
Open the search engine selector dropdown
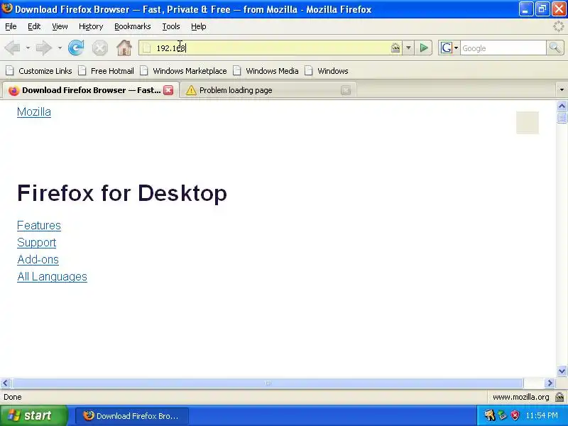pos(456,48)
